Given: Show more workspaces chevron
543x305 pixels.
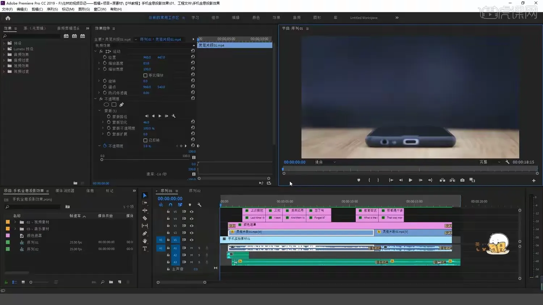Looking at the screenshot, I should coord(397,17).
